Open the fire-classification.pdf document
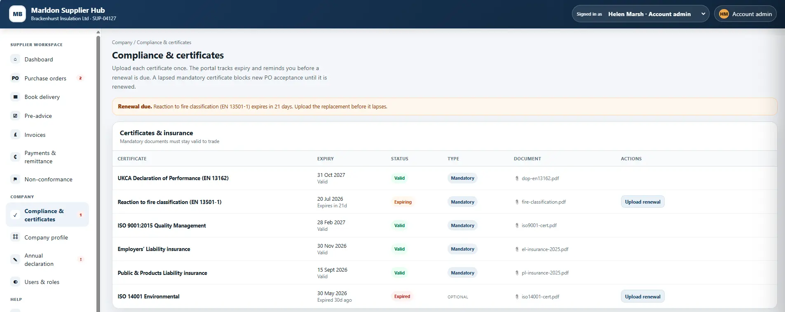 point(544,202)
